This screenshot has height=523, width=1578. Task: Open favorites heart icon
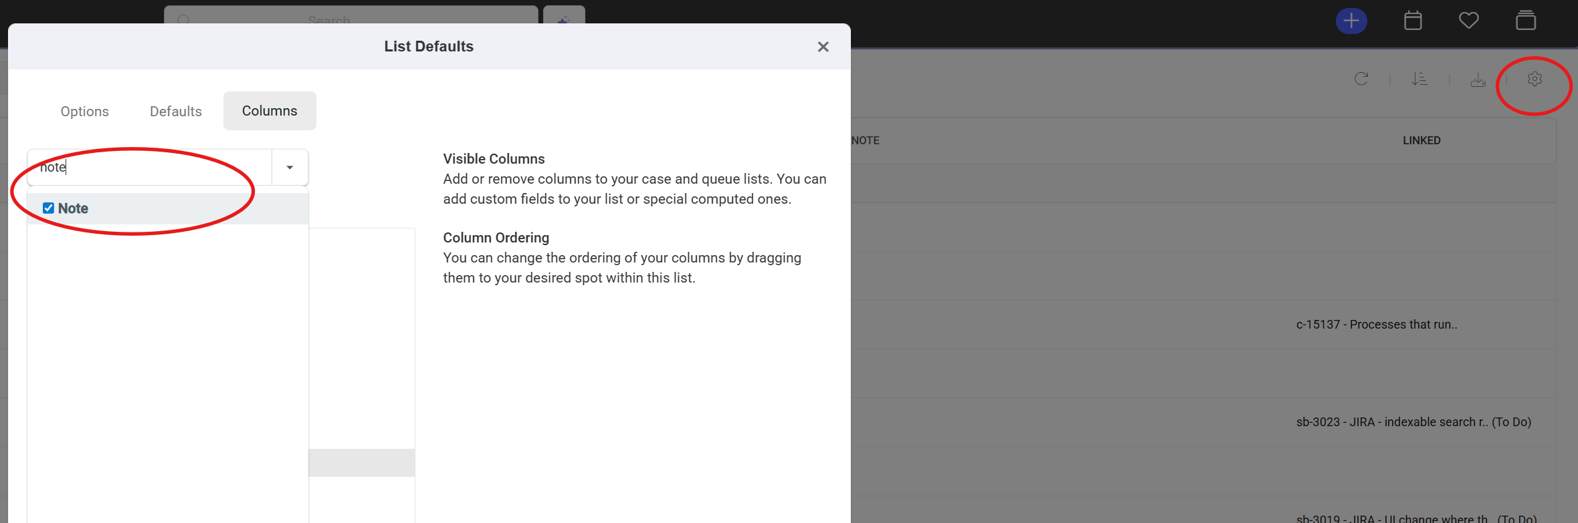pyautogui.click(x=1468, y=21)
